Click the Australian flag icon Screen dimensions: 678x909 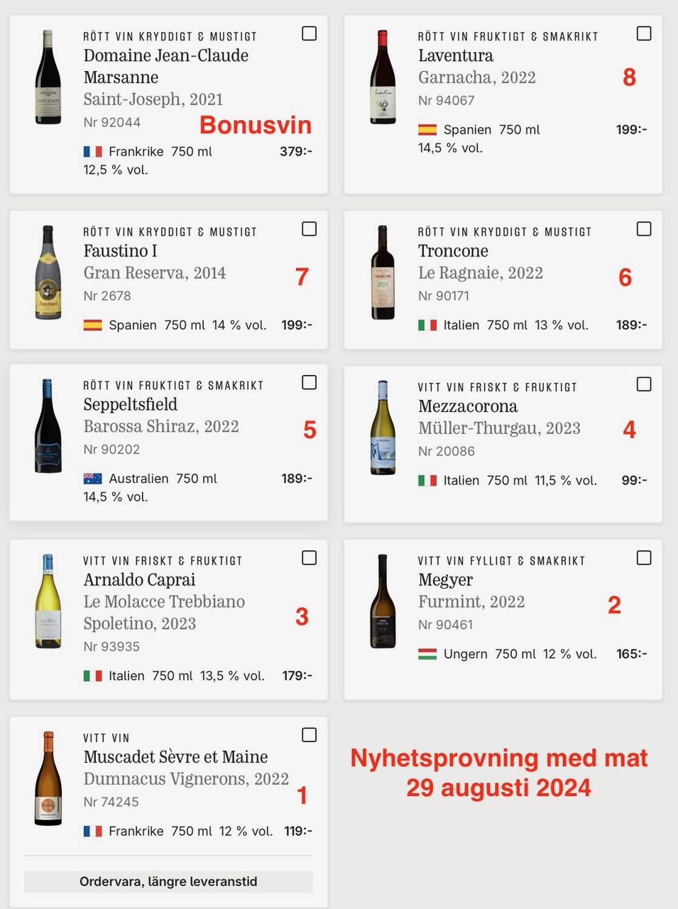click(93, 479)
